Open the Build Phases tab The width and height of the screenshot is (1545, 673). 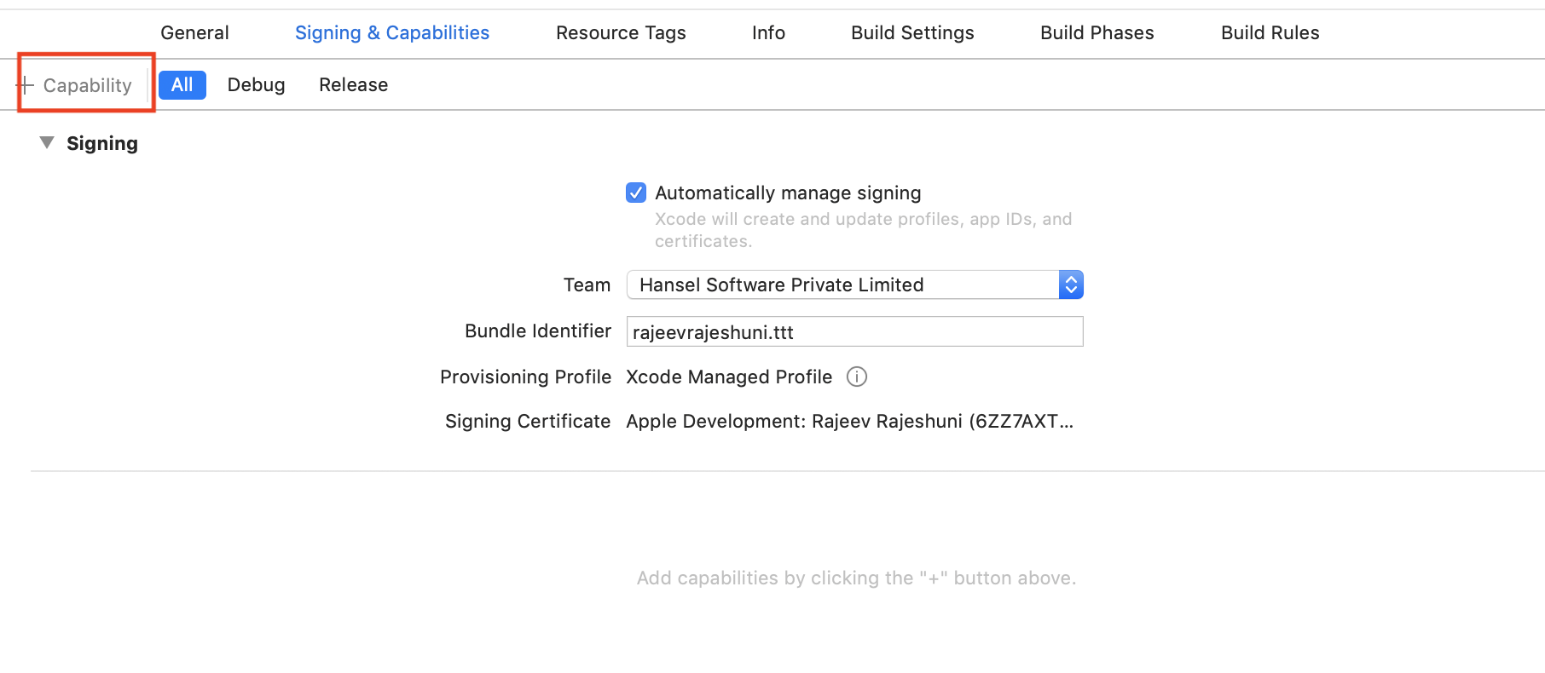pos(1097,32)
